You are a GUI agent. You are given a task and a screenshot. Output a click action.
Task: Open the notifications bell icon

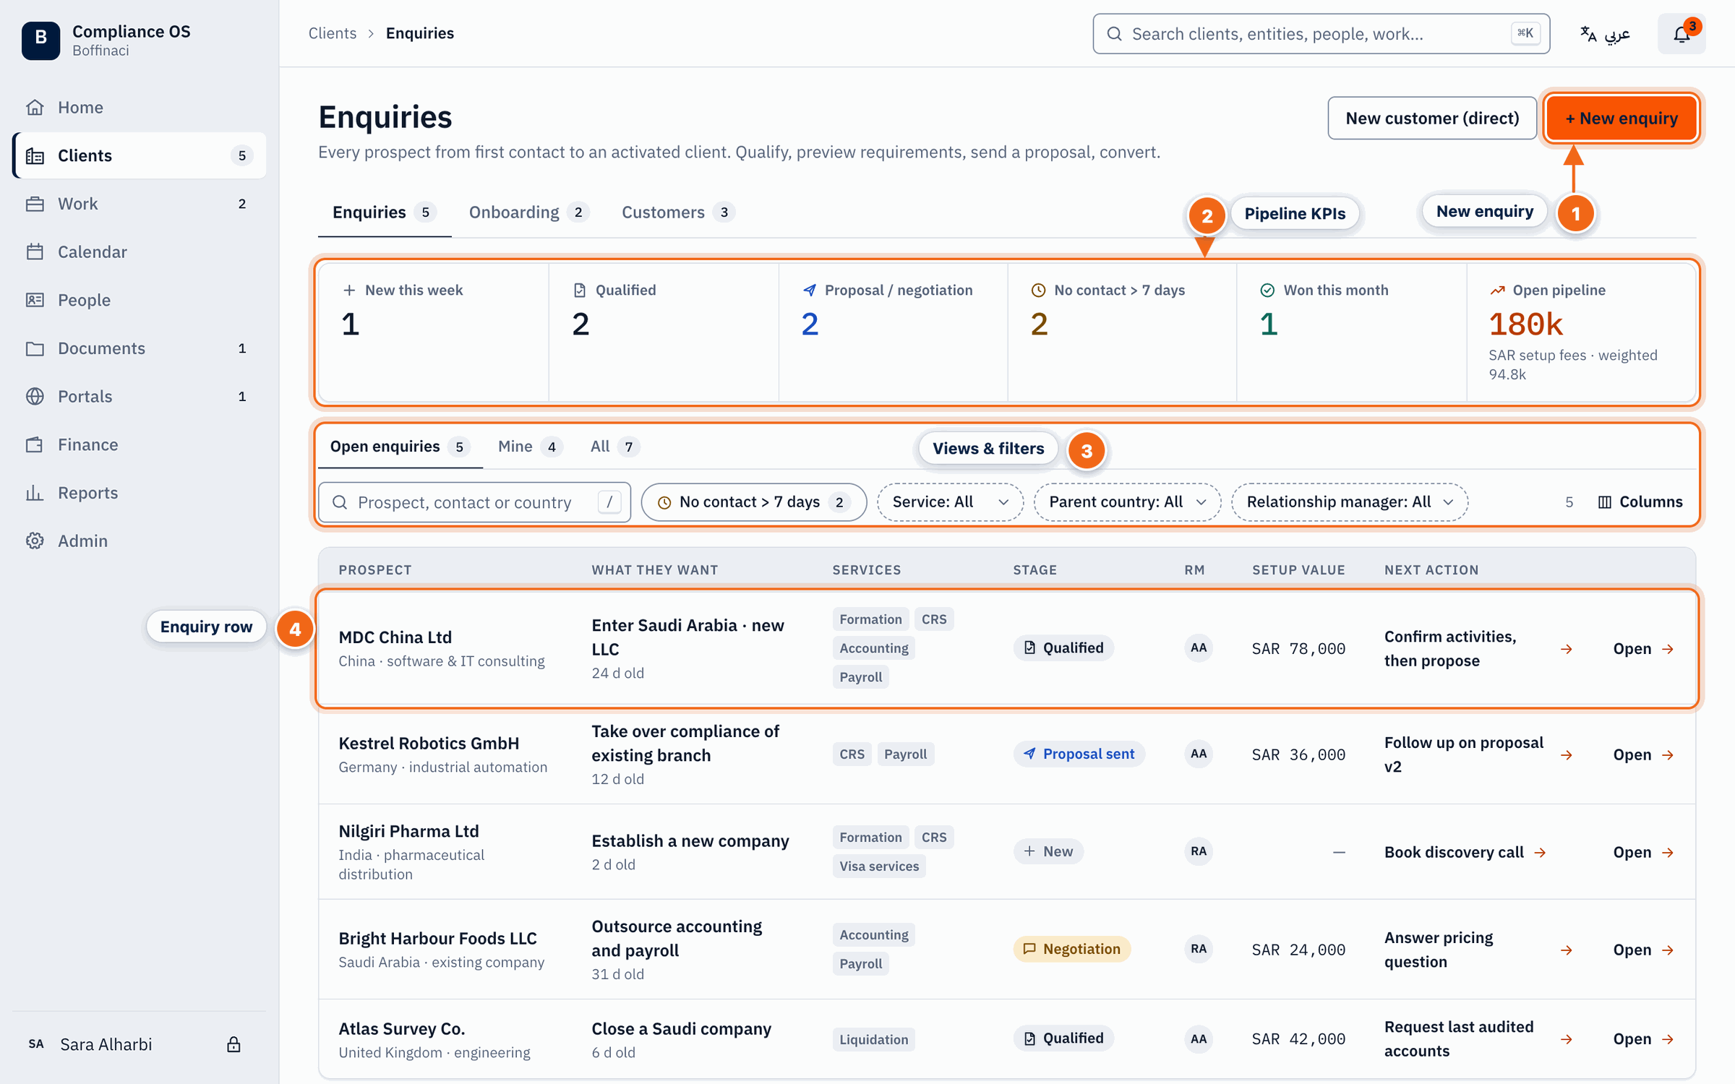point(1682,33)
